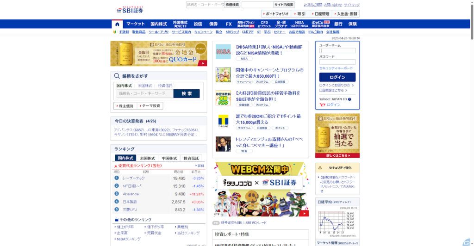This screenshot has height=246, width=474.
Task: Open the 値上がり率 ranking link
Action: point(125,227)
